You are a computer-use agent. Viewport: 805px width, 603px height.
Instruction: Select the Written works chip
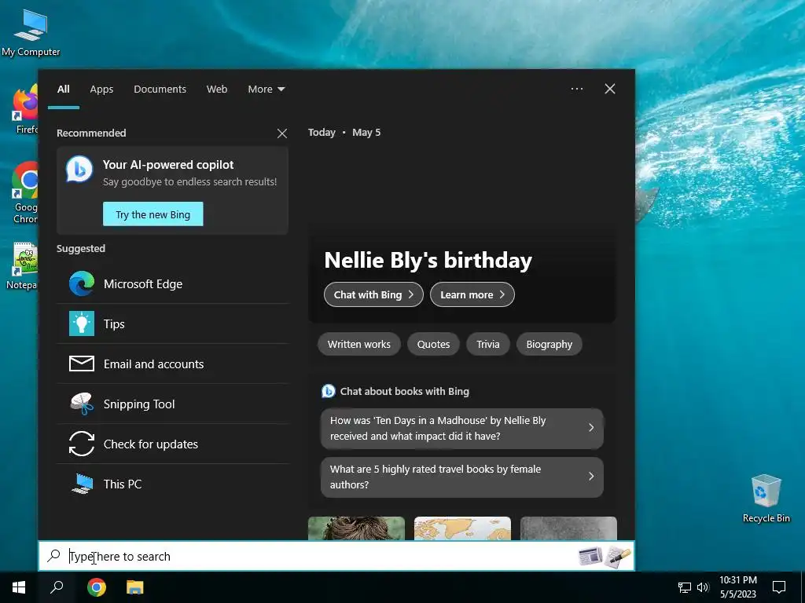(358, 344)
